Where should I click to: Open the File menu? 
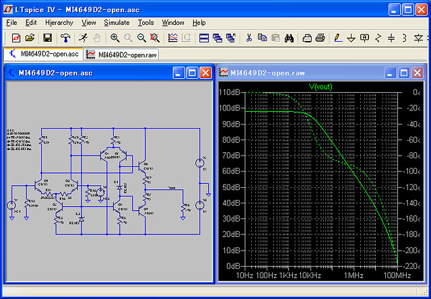click(11, 23)
